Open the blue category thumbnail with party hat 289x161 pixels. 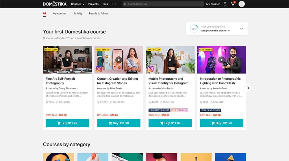(230, 157)
